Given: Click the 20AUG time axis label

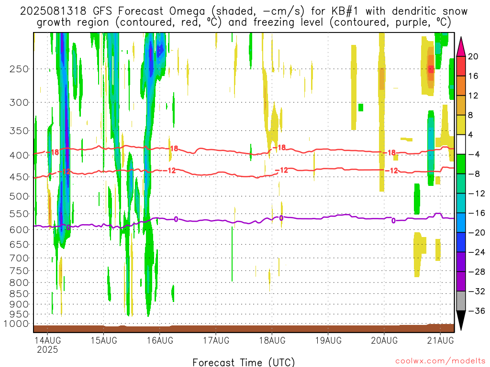Looking at the screenshot, I should tap(384, 340).
